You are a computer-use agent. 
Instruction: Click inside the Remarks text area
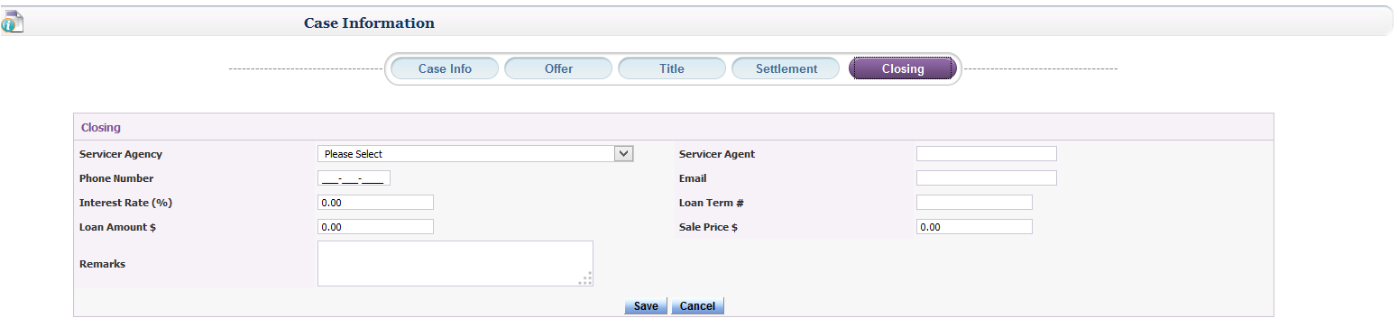click(x=455, y=263)
